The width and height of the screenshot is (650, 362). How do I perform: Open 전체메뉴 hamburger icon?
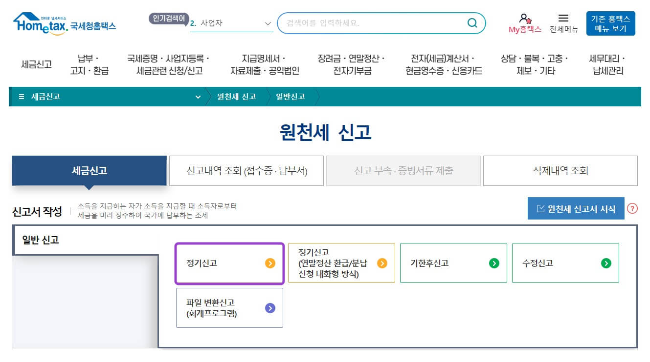tap(564, 18)
